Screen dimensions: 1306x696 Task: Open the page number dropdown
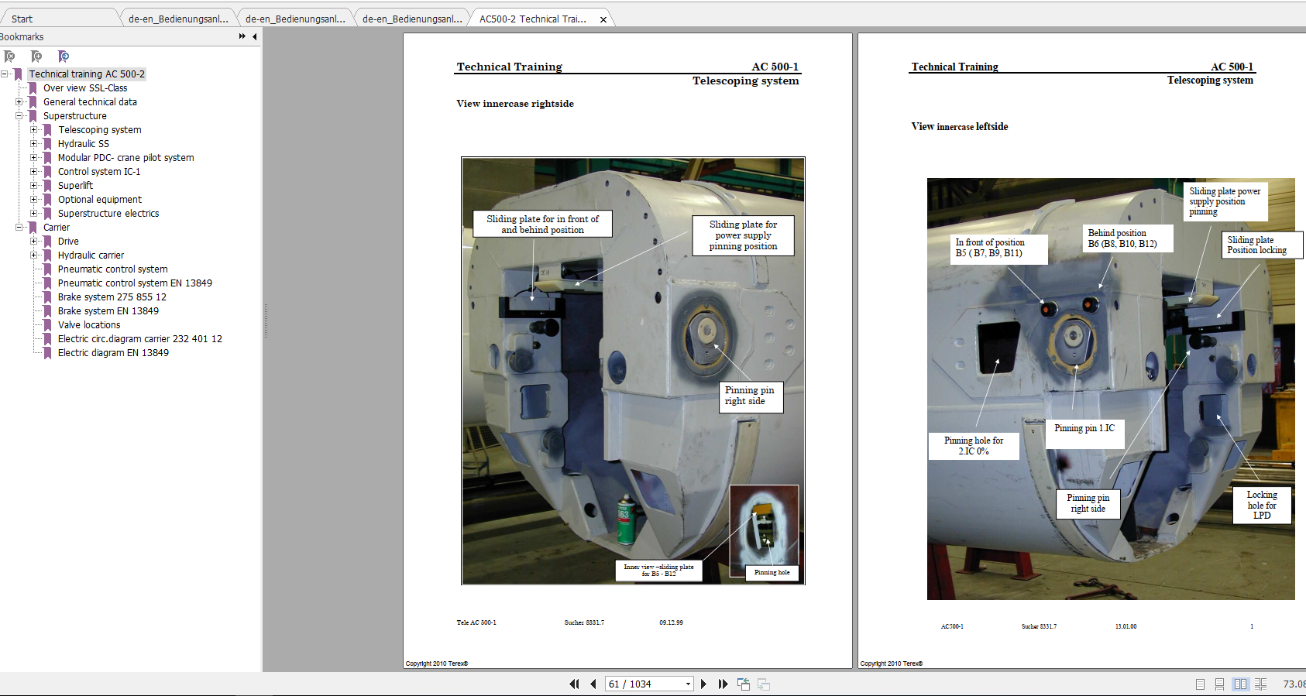pyautogui.click(x=688, y=684)
